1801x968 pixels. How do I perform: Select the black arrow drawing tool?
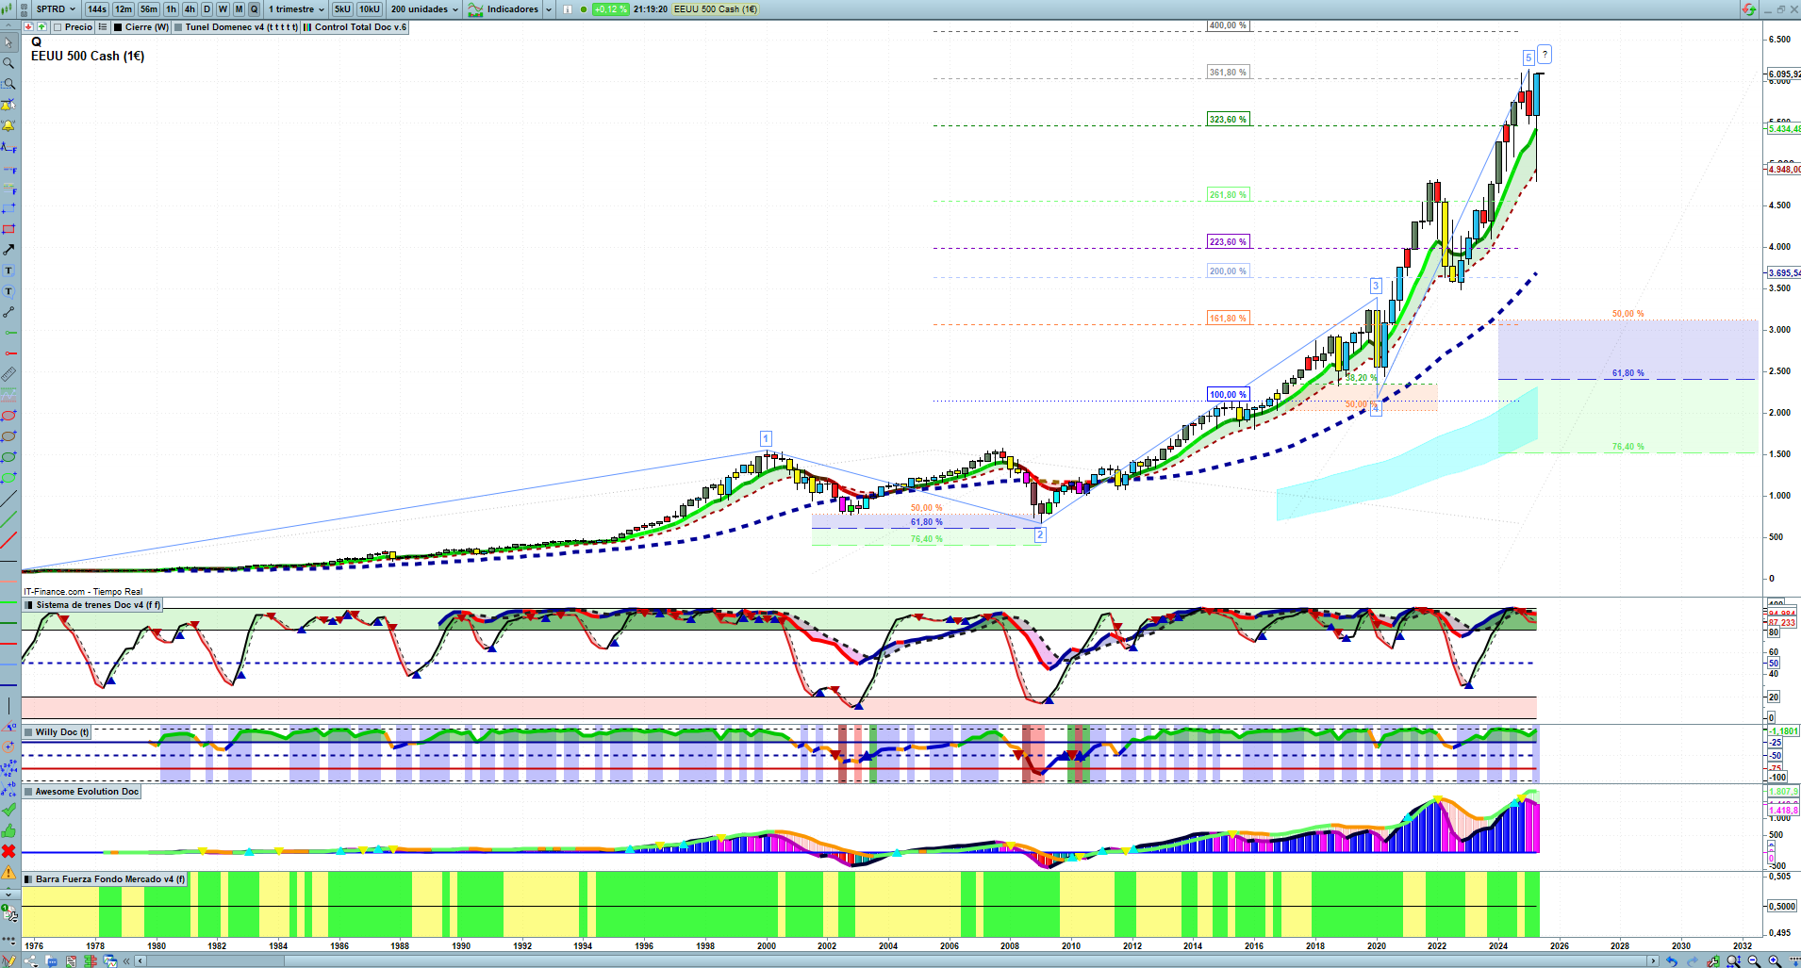pos(8,250)
